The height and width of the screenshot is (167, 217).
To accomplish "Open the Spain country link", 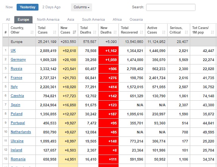I will point(15,105).
